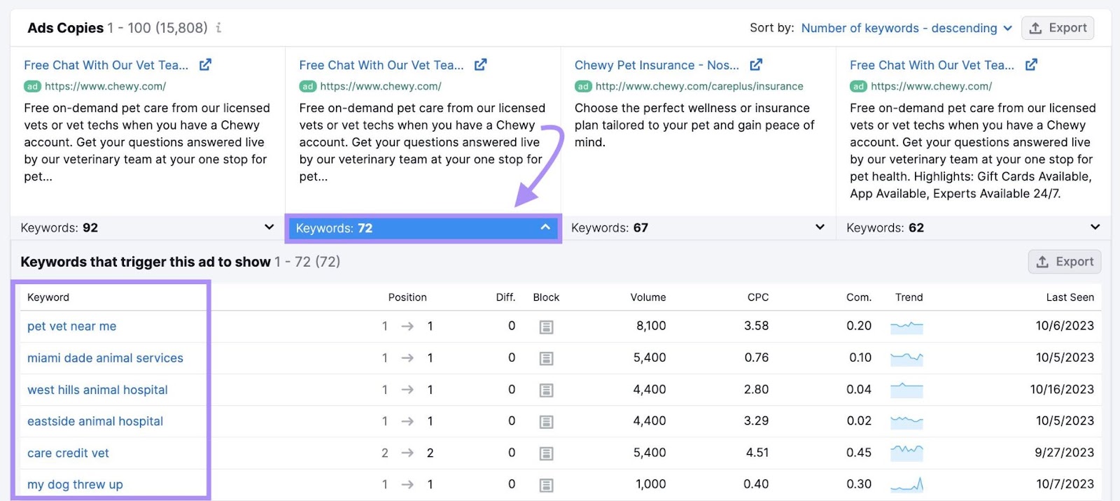Image resolution: width=1120 pixels, height=501 pixels.
Task: Open trend chart for my dog threw up
Action: pyautogui.click(x=906, y=484)
